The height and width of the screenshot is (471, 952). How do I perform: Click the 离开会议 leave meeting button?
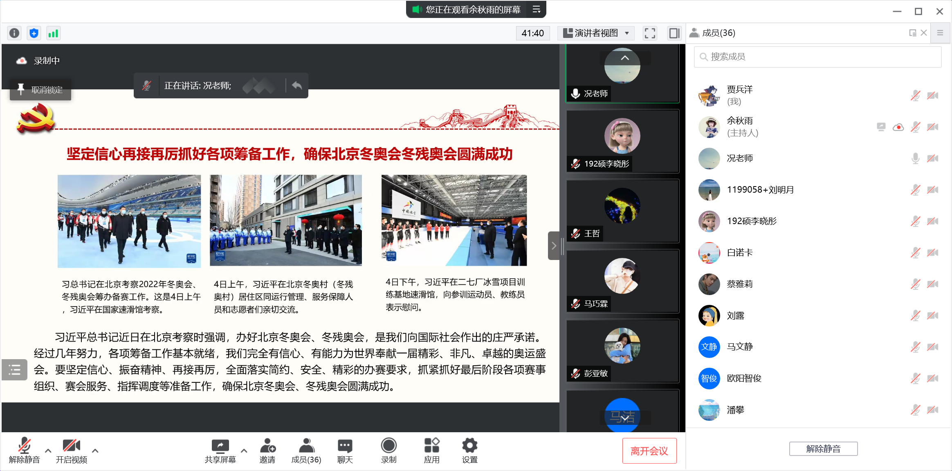[649, 451]
